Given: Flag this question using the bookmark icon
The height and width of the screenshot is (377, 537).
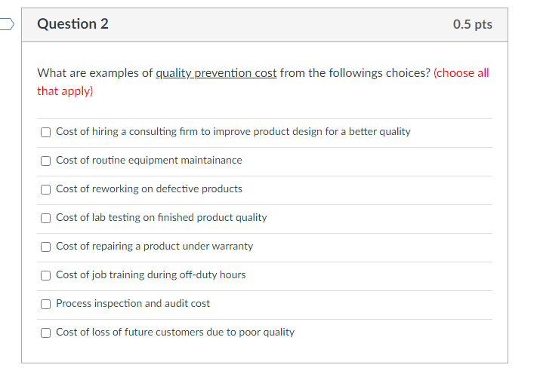Looking at the screenshot, I should click(x=5, y=24).
